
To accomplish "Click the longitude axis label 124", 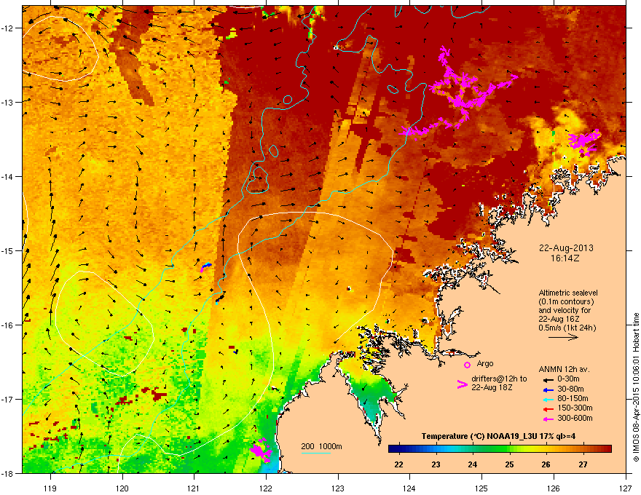I will tap(409, 488).
